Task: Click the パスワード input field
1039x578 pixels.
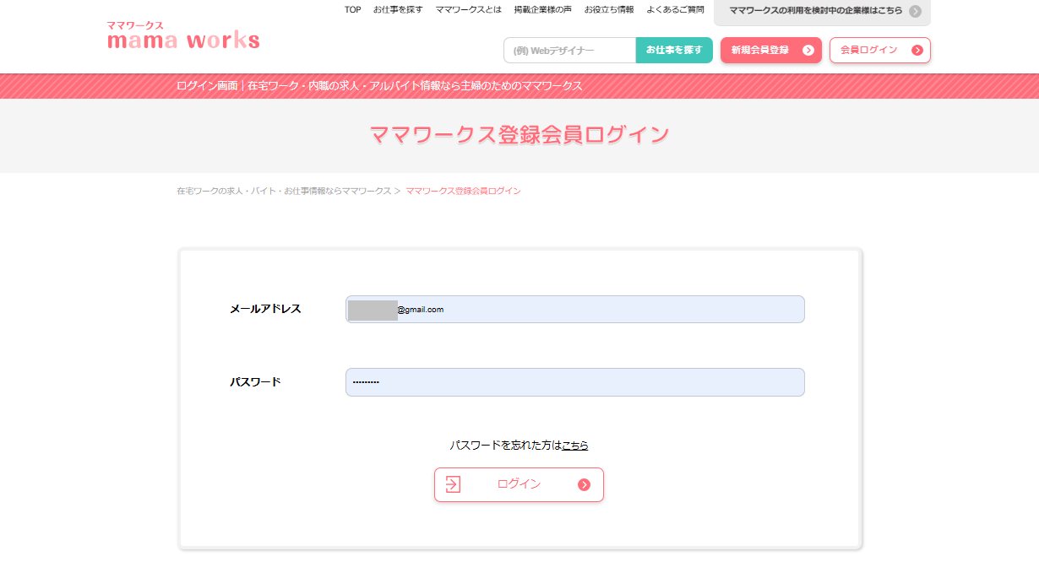Action: [x=574, y=381]
